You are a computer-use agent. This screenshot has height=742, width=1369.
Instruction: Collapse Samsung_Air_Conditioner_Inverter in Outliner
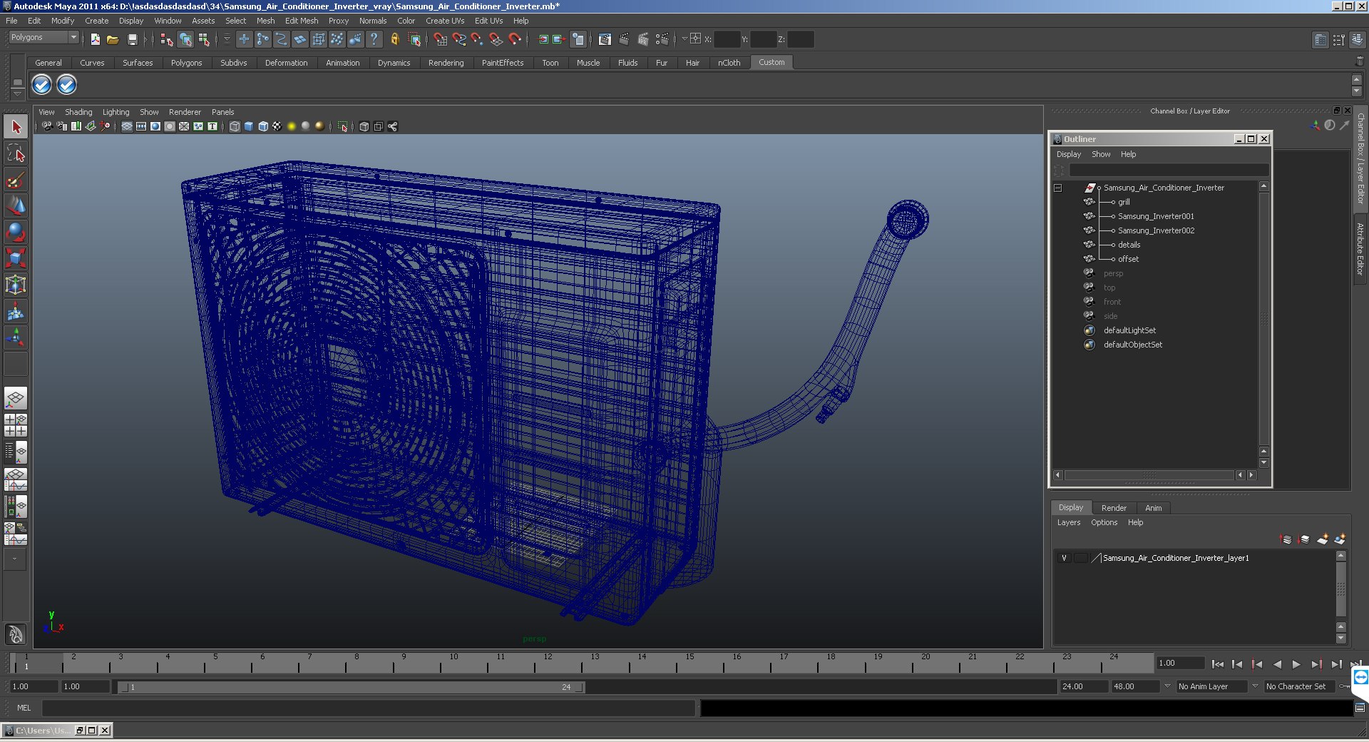(x=1058, y=188)
